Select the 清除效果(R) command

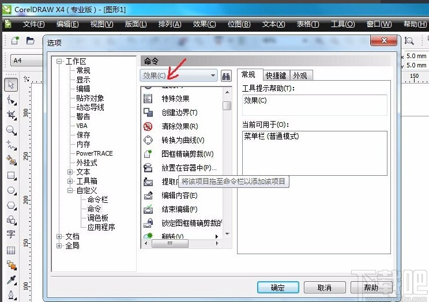(x=180, y=126)
